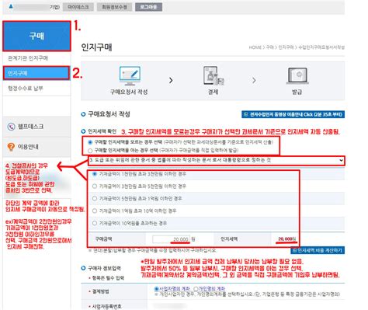
Task: Click the 발급 step icon
Action: point(297,75)
